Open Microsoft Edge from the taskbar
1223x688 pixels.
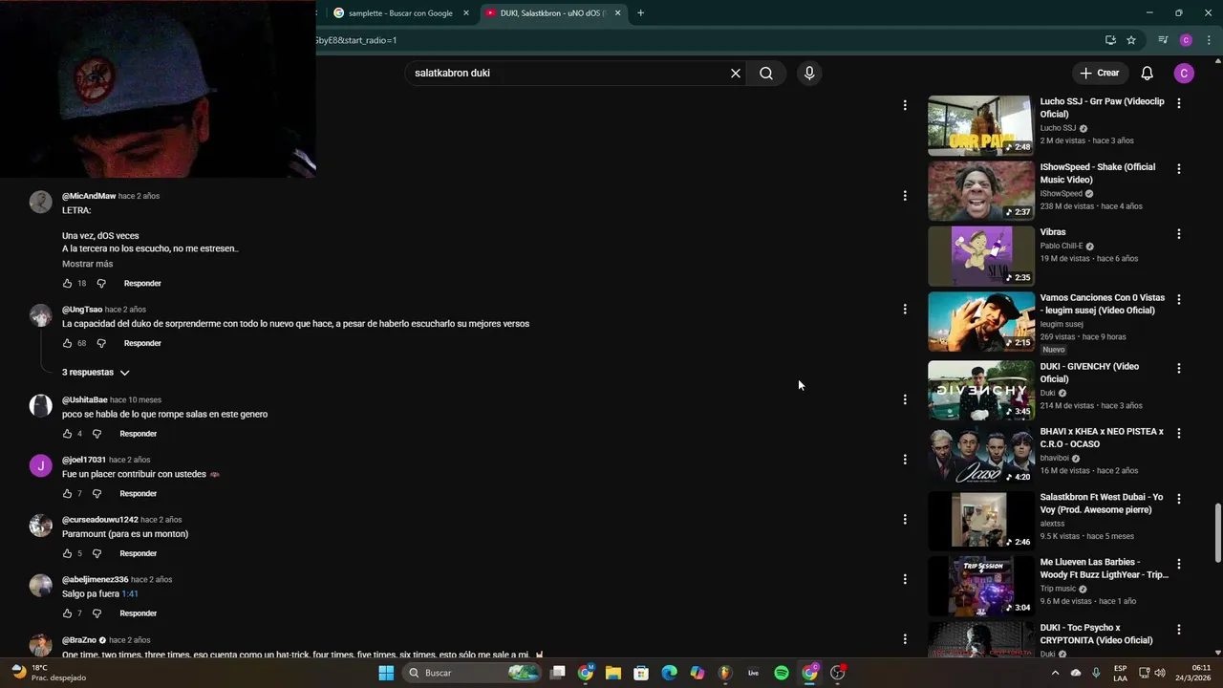pos(669,673)
